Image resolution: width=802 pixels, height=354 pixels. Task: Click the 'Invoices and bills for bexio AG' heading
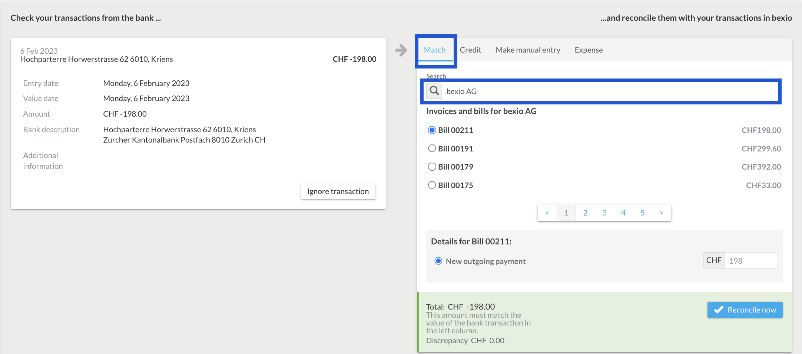point(481,111)
